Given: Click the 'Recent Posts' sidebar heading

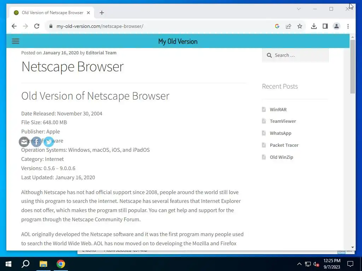Looking at the screenshot, I should click(280, 86).
